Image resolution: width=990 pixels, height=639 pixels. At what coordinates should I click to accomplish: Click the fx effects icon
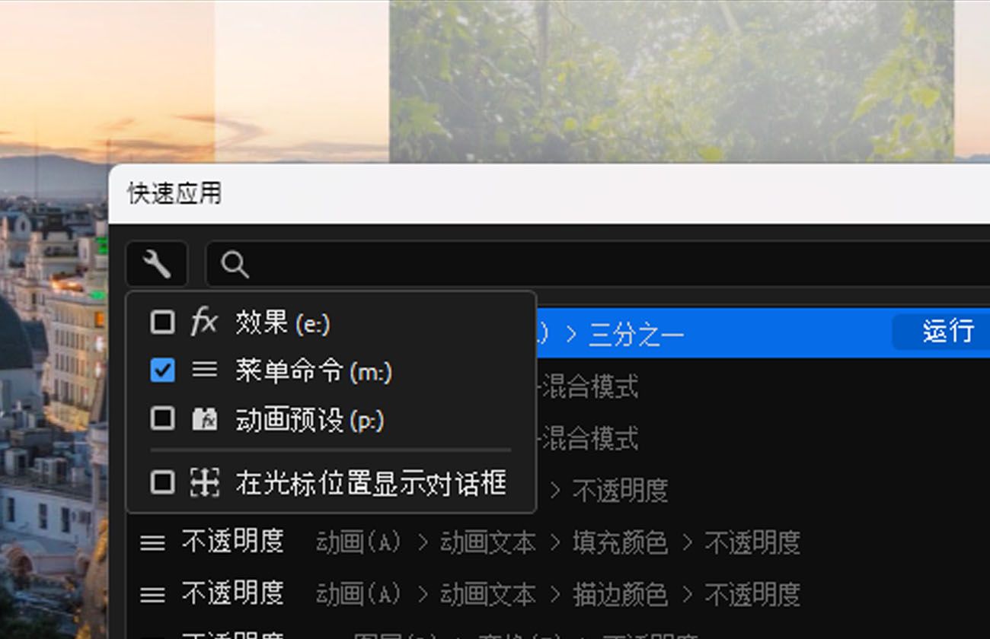click(204, 323)
